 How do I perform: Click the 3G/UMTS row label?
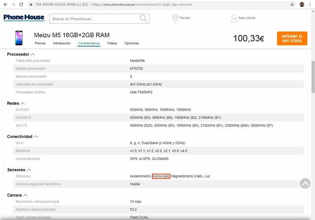23,118
